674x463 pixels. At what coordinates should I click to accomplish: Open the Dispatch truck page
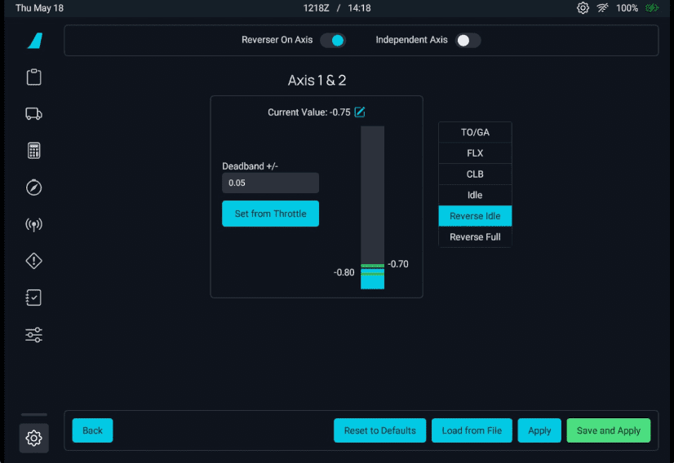tap(33, 114)
